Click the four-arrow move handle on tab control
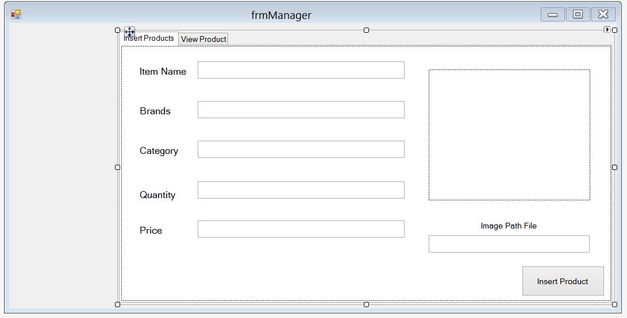 [x=129, y=32]
